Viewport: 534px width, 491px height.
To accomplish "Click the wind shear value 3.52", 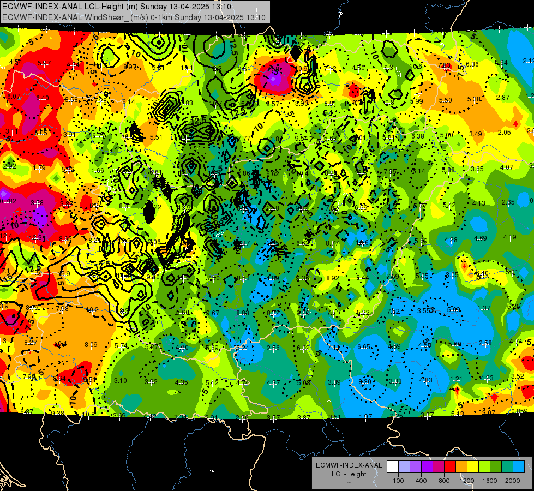I will click(518, 376).
